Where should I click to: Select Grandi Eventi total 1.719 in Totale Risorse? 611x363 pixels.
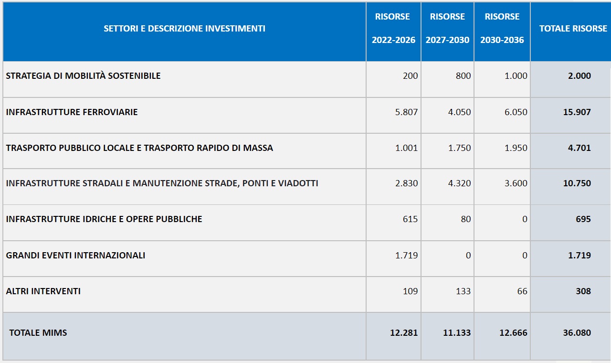579,256
